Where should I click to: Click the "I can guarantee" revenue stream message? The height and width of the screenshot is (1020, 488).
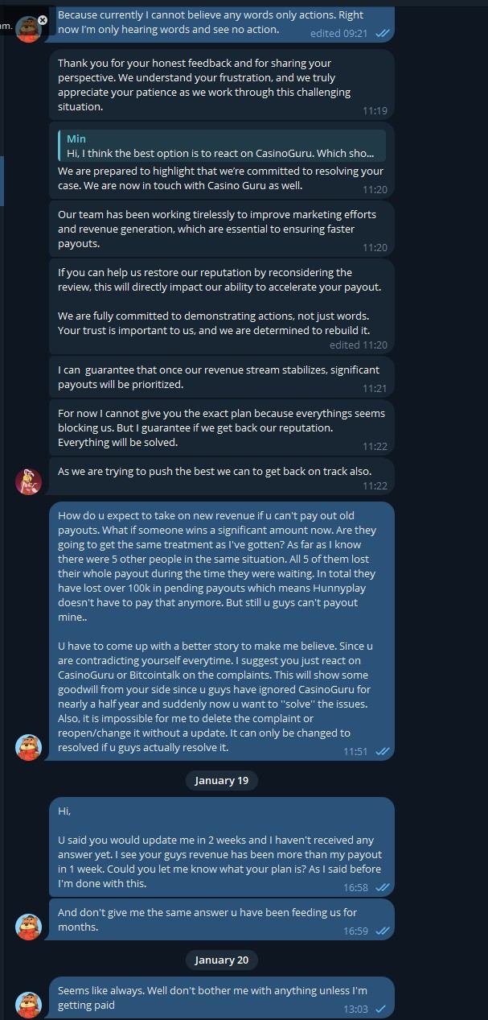tap(209, 377)
